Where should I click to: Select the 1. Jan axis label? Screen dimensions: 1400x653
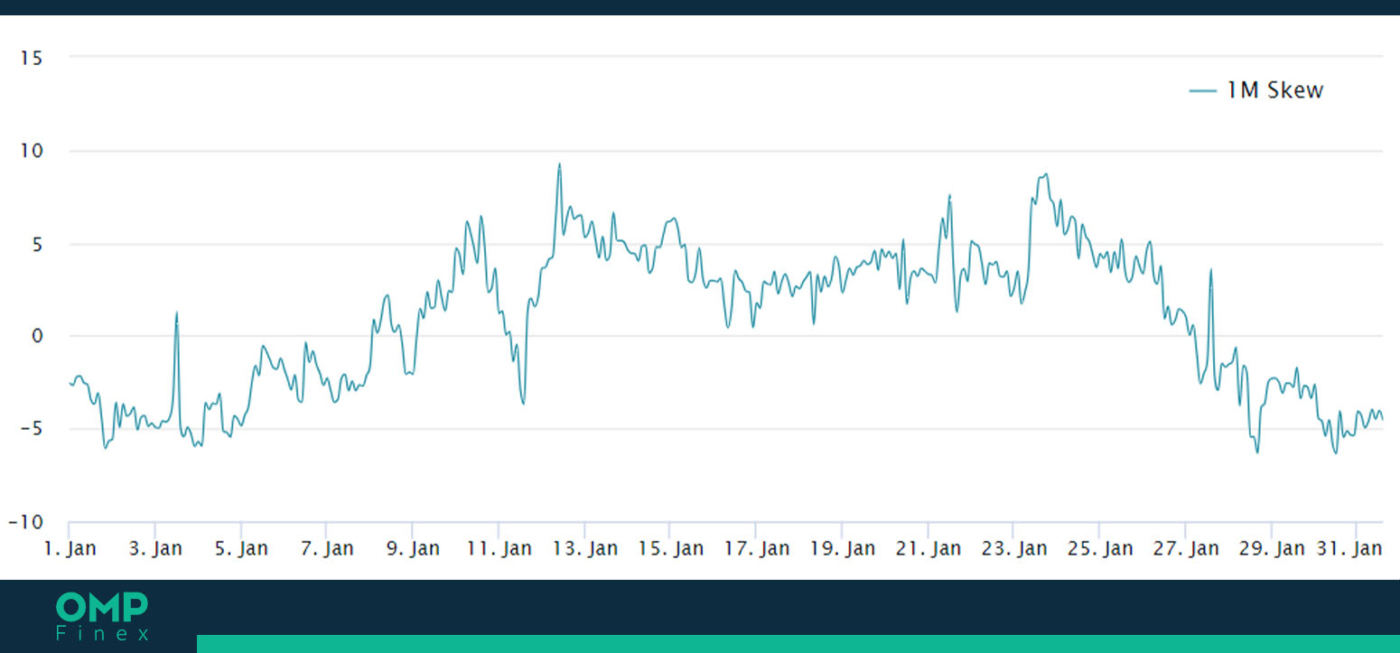coord(69,548)
